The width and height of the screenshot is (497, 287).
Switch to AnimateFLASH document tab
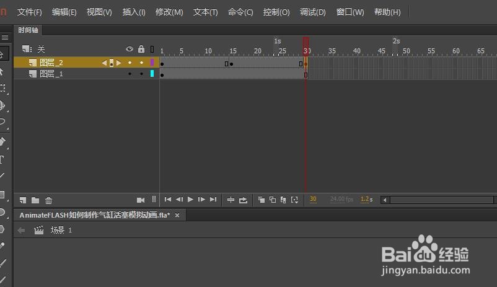[x=95, y=215]
